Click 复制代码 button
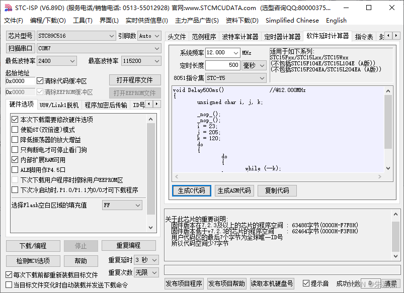 click(x=277, y=190)
